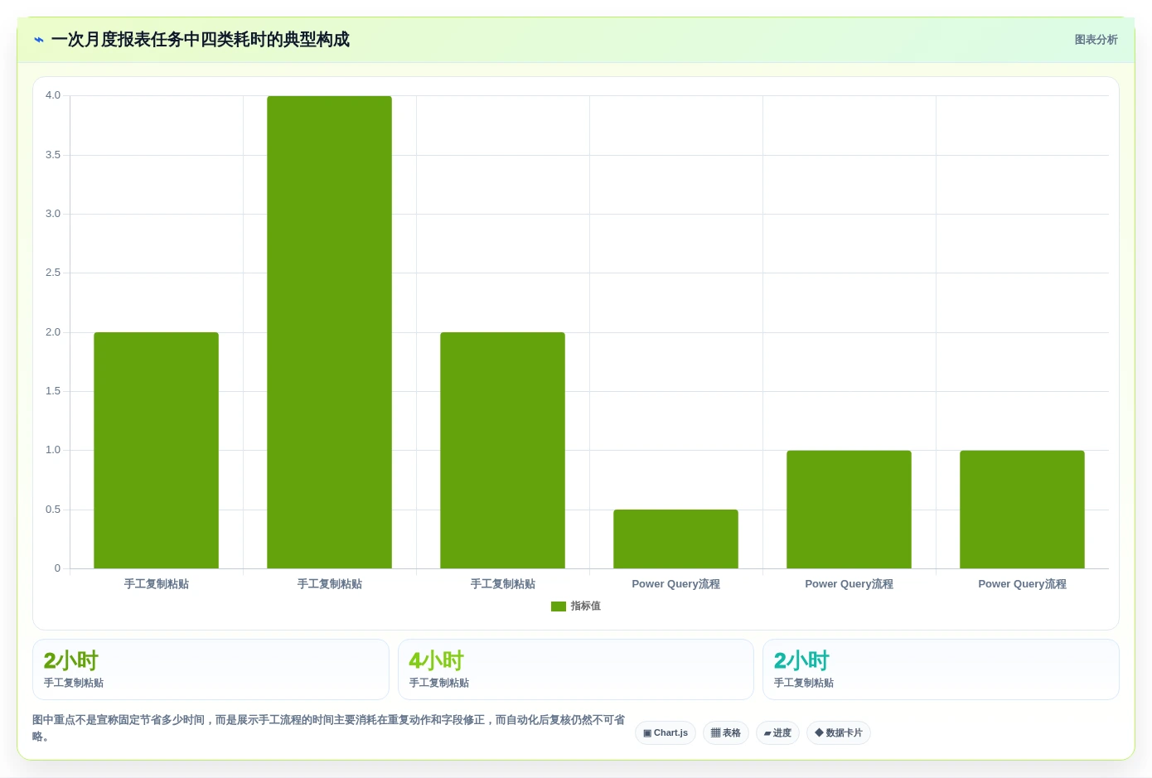Select the 进度 tag chip
Image resolution: width=1152 pixels, height=778 pixels.
click(777, 733)
